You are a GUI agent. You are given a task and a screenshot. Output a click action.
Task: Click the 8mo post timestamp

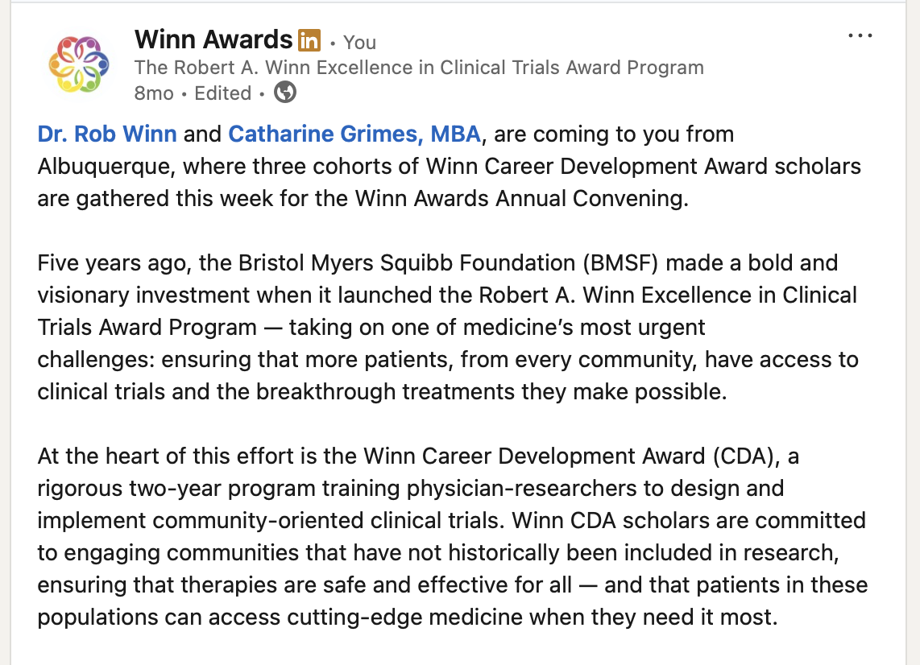tap(154, 93)
